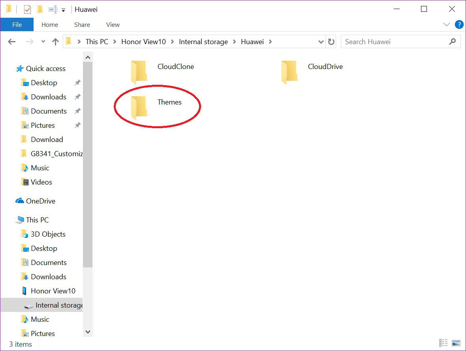
Task: Click the pin icon beside Desktop
Action: (77, 82)
